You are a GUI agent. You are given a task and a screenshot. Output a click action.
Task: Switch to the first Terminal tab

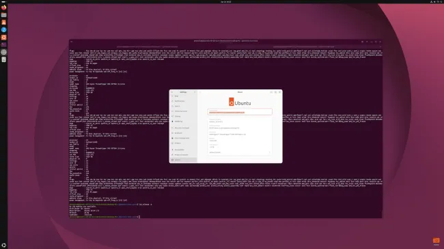[148, 46]
